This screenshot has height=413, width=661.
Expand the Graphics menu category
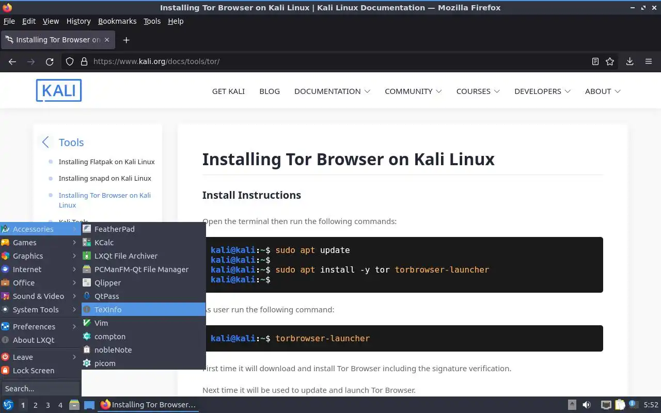coord(40,256)
